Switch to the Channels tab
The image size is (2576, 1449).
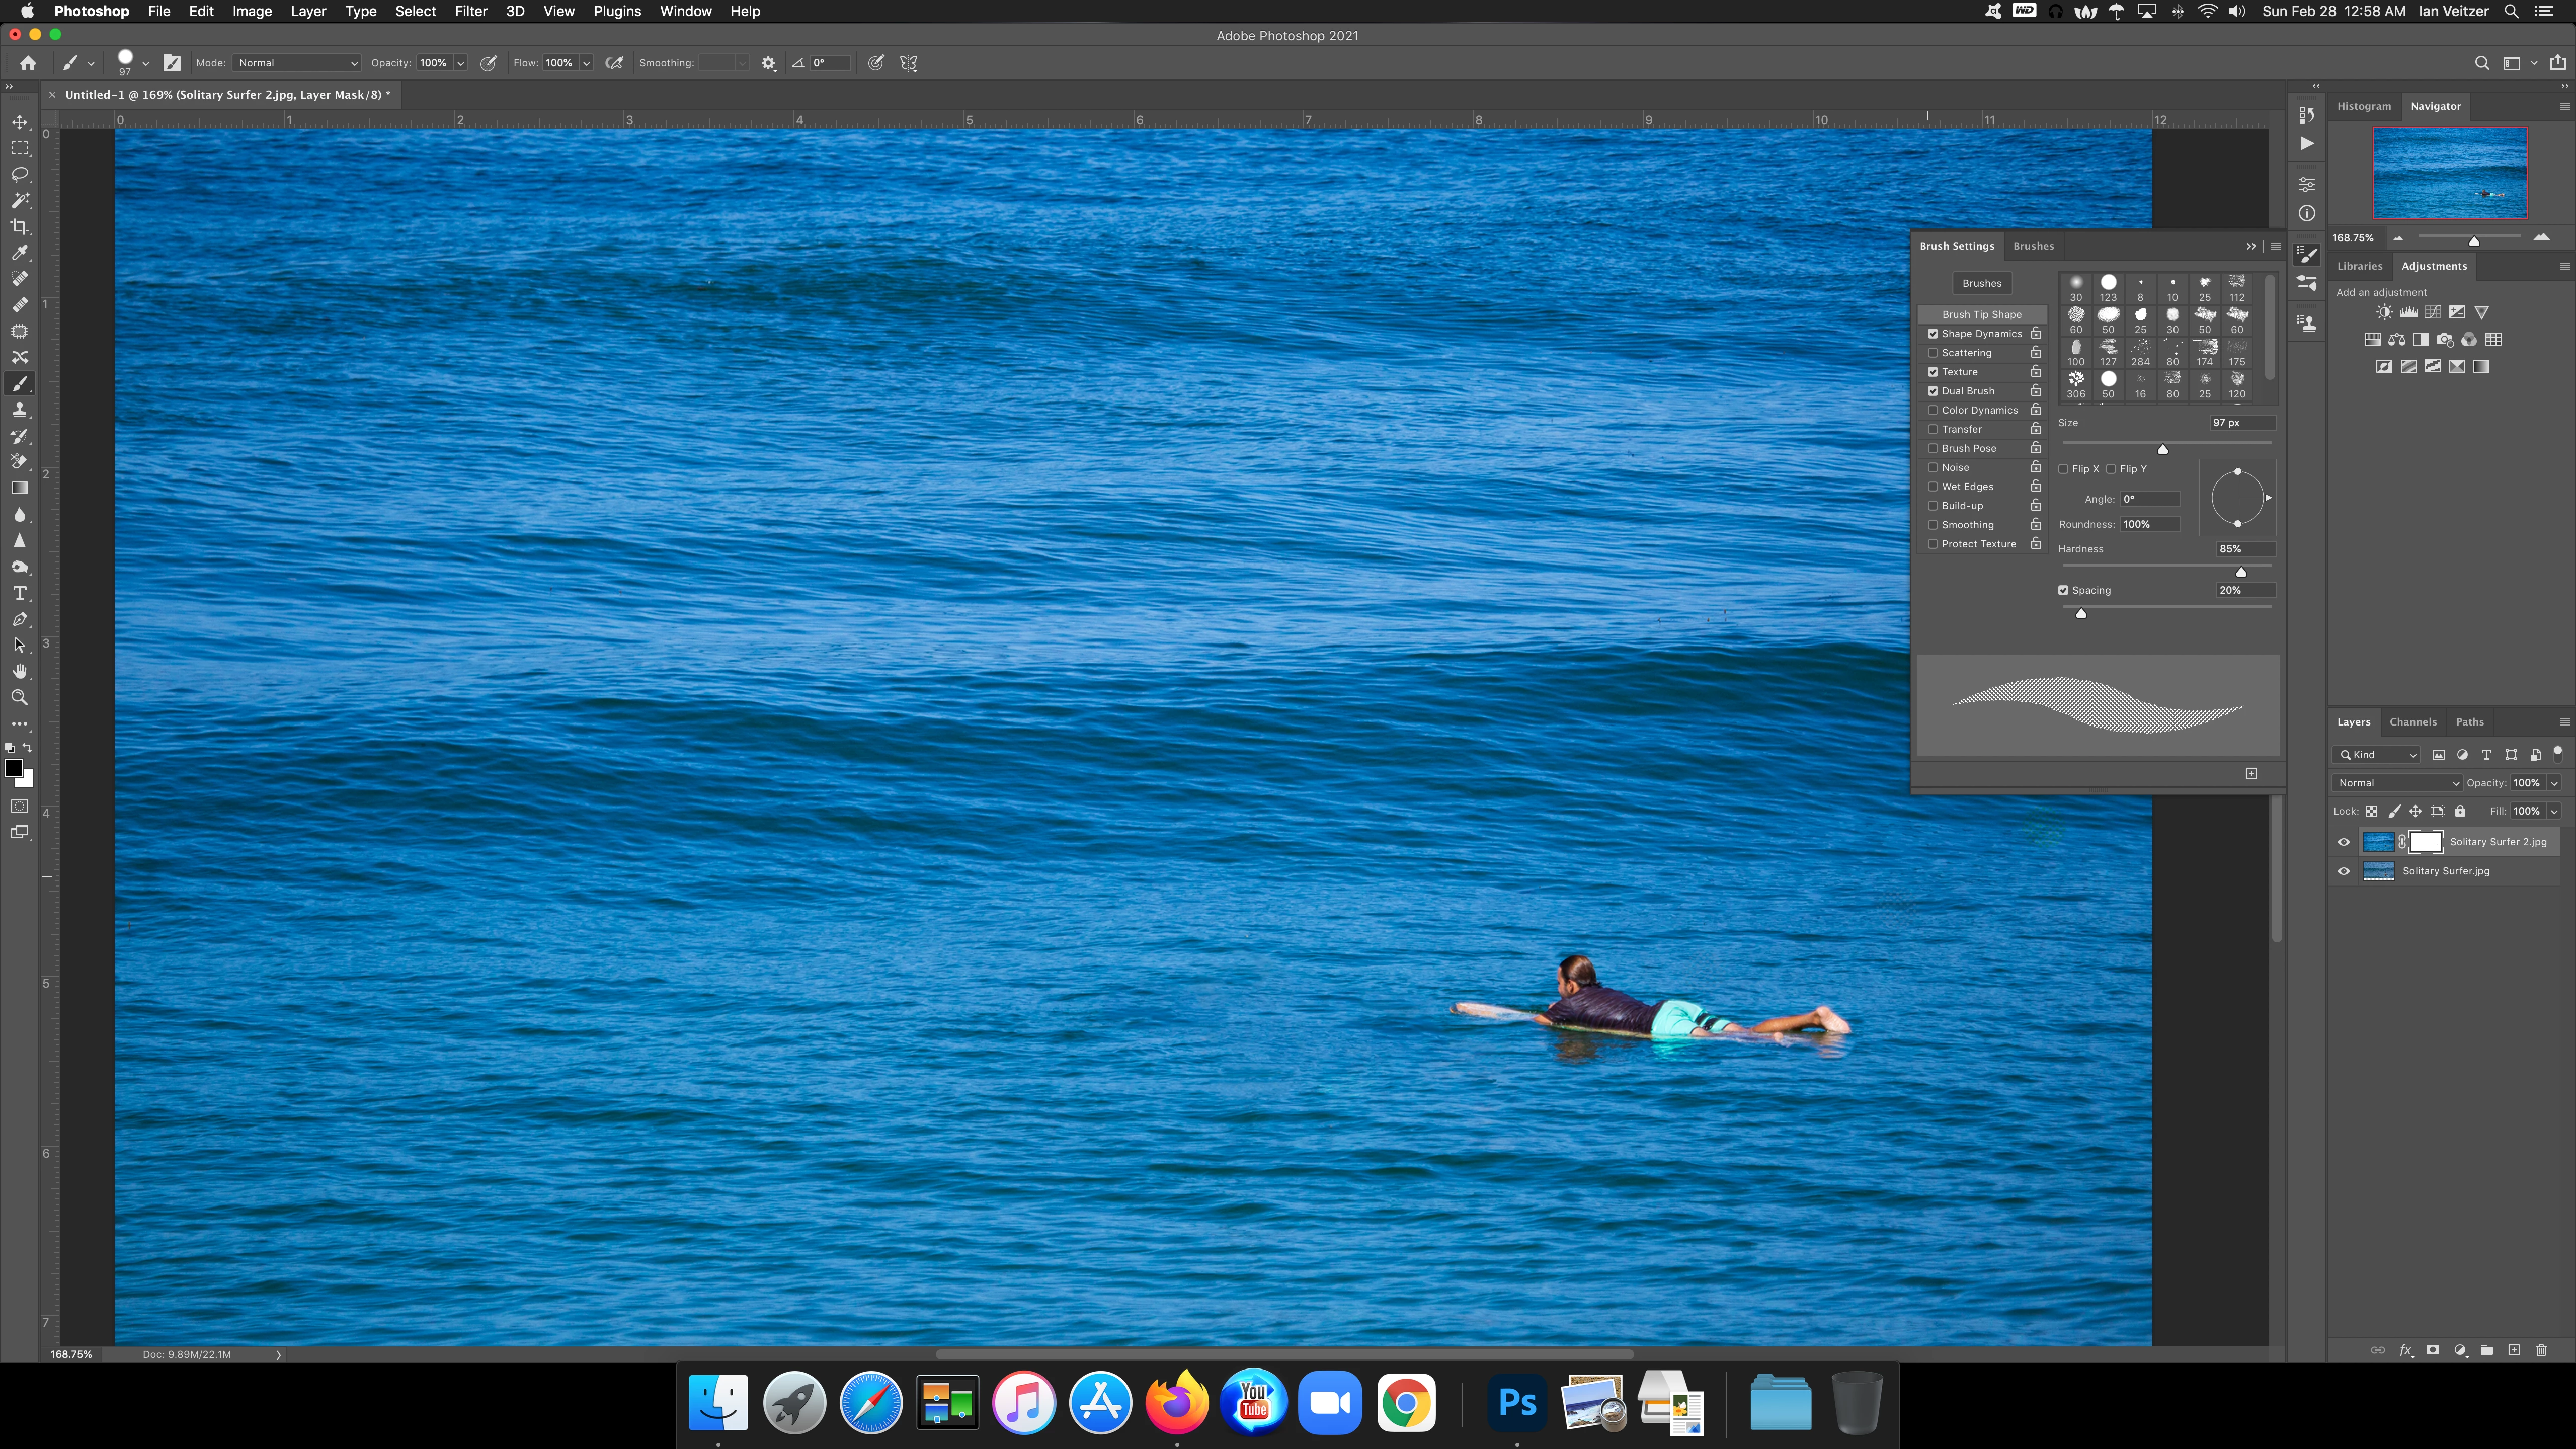(x=2412, y=722)
